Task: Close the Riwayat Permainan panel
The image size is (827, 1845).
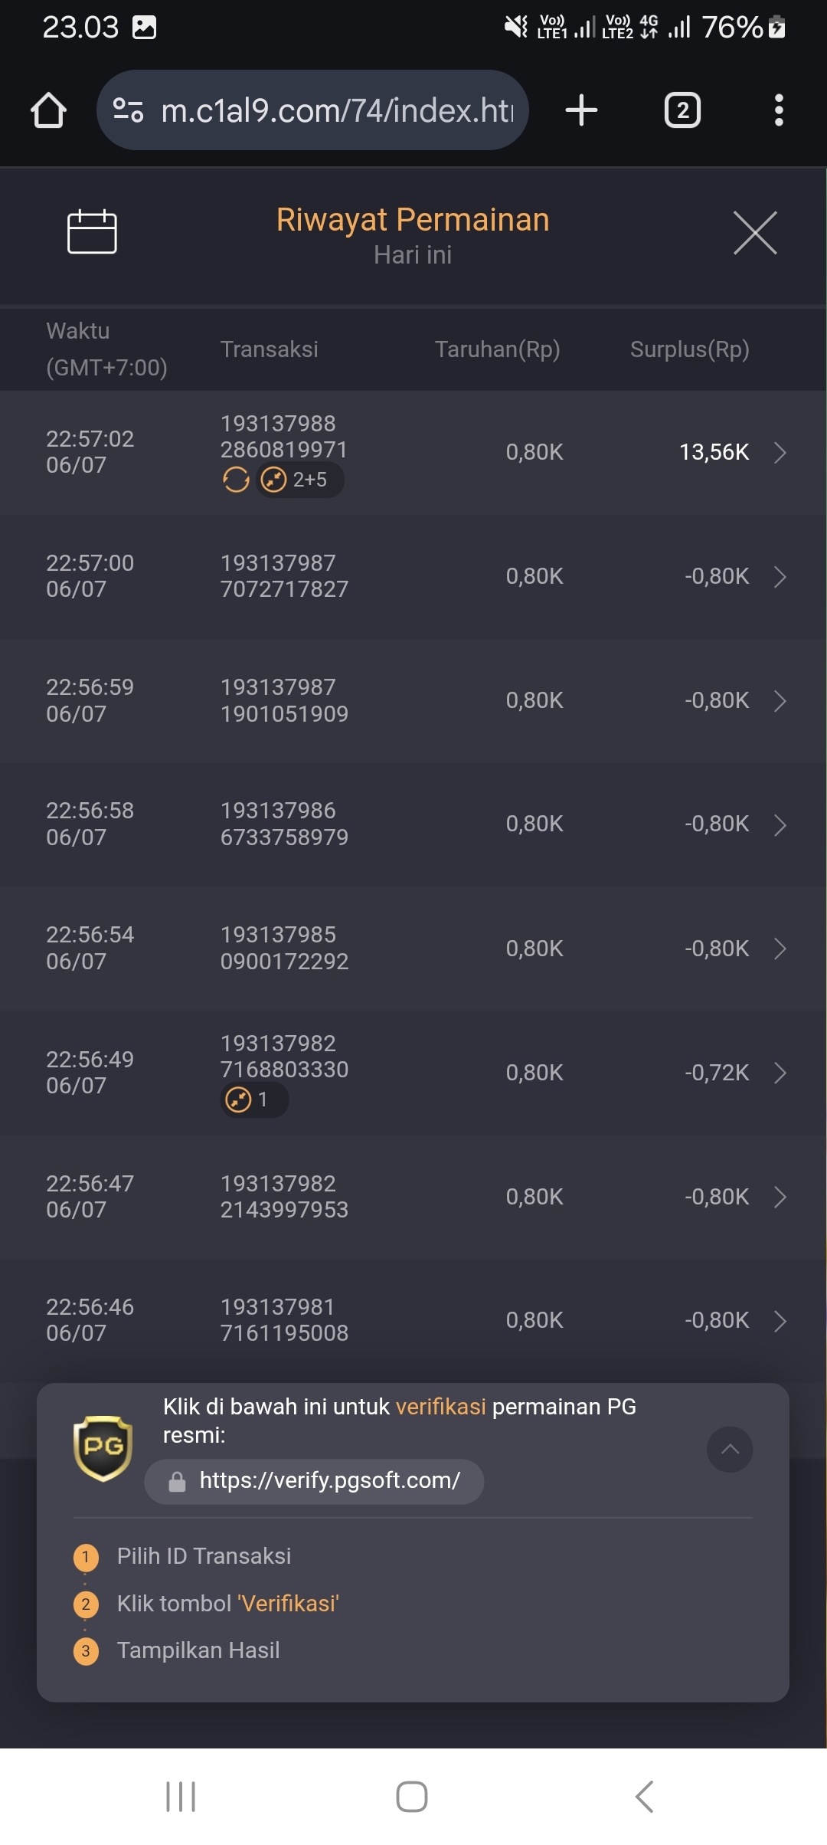Action: [755, 232]
